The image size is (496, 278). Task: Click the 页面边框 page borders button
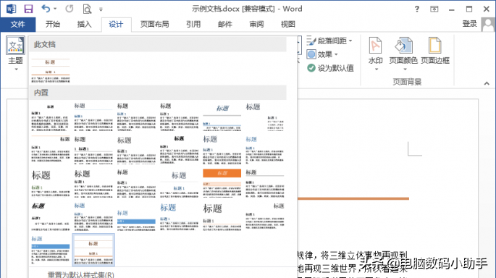pyautogui.click(x=435, y=51)
